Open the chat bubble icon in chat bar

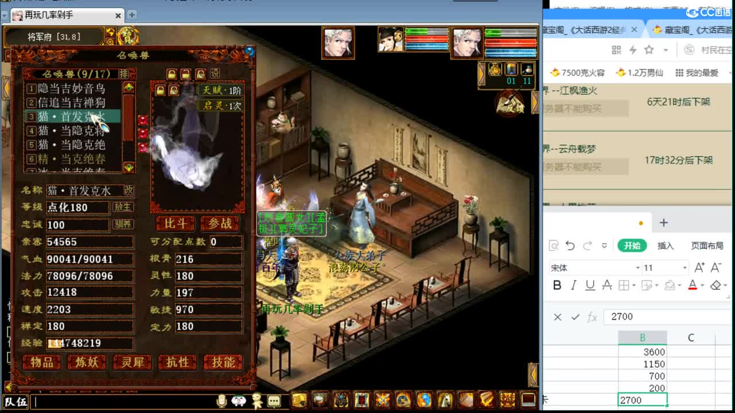point(274,401)
